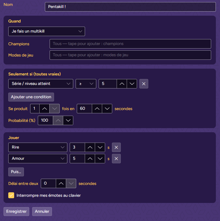This screenshot has width=220, height=221.
Task: Remove the Rire emote row
Action: coord(116,147)
